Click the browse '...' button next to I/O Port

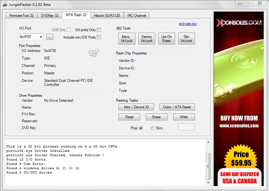coord(50,37)
